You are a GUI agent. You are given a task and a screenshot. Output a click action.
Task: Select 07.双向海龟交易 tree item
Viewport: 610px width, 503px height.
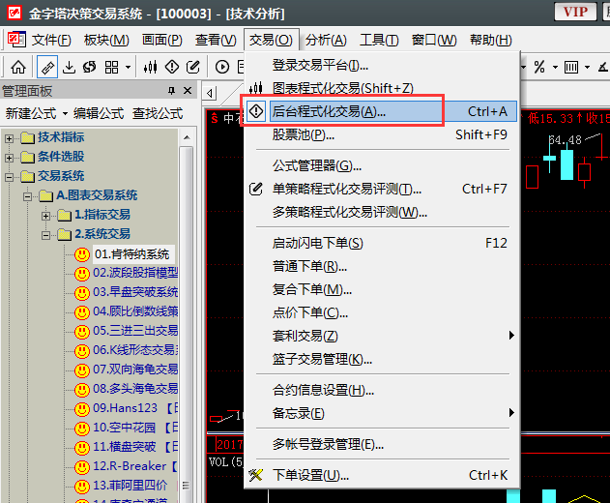tap(135, 370)
